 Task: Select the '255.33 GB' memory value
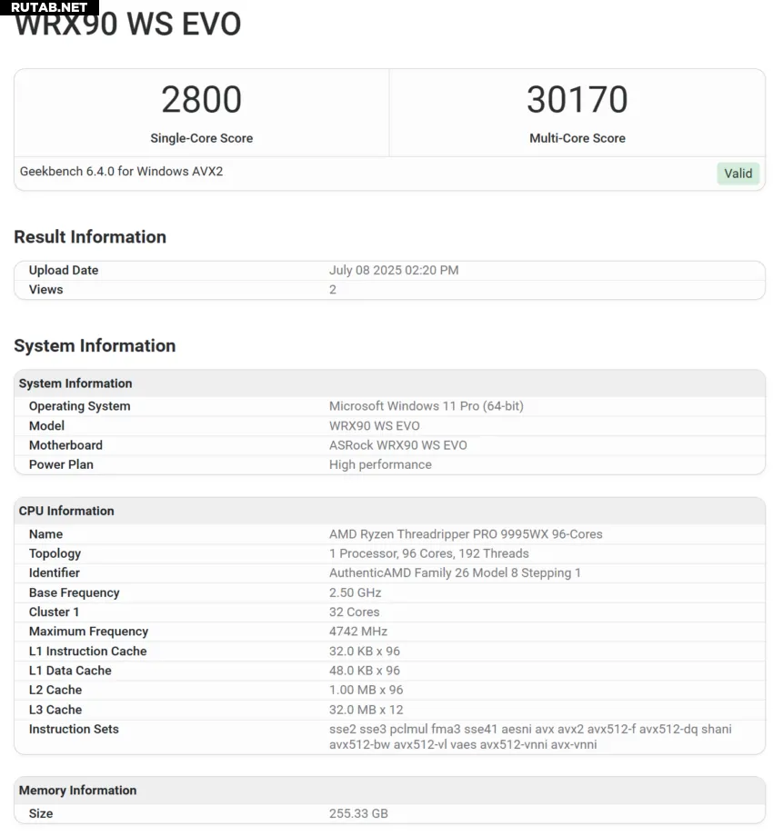(358, 813)
